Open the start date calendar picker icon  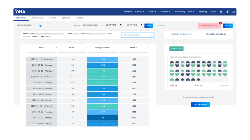(x=121, y=25)
